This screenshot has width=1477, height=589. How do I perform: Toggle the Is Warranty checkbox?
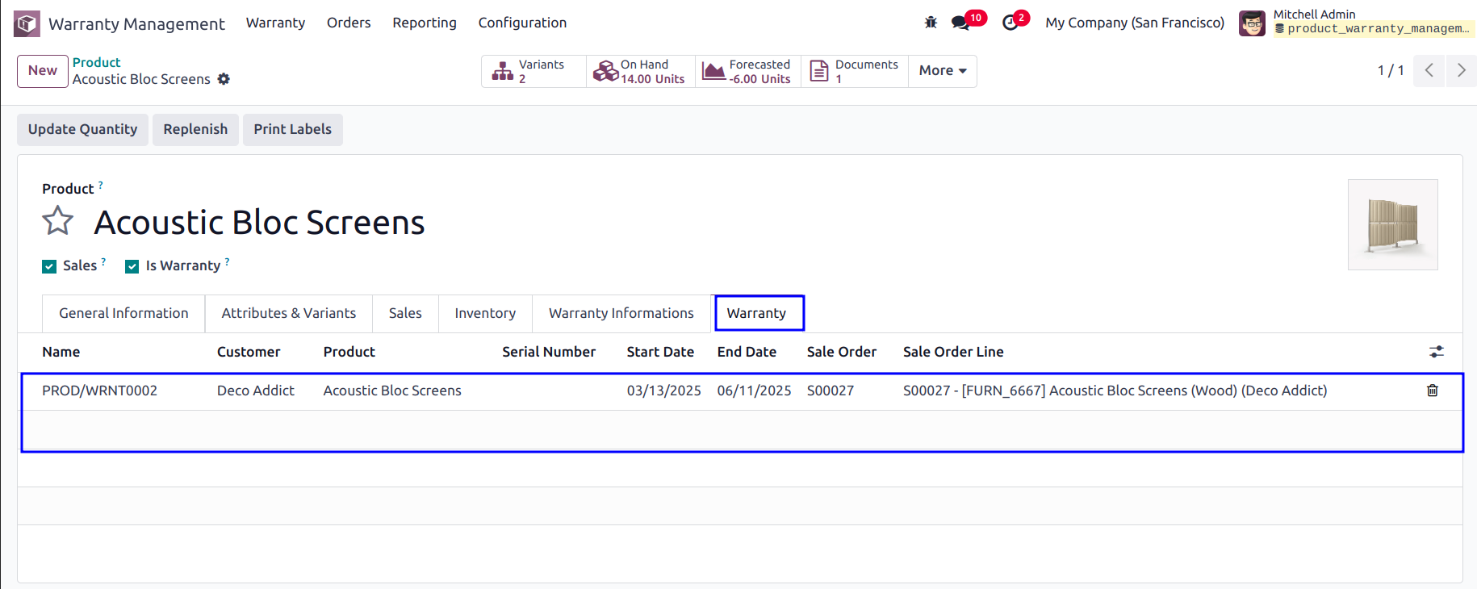point(132,266)
